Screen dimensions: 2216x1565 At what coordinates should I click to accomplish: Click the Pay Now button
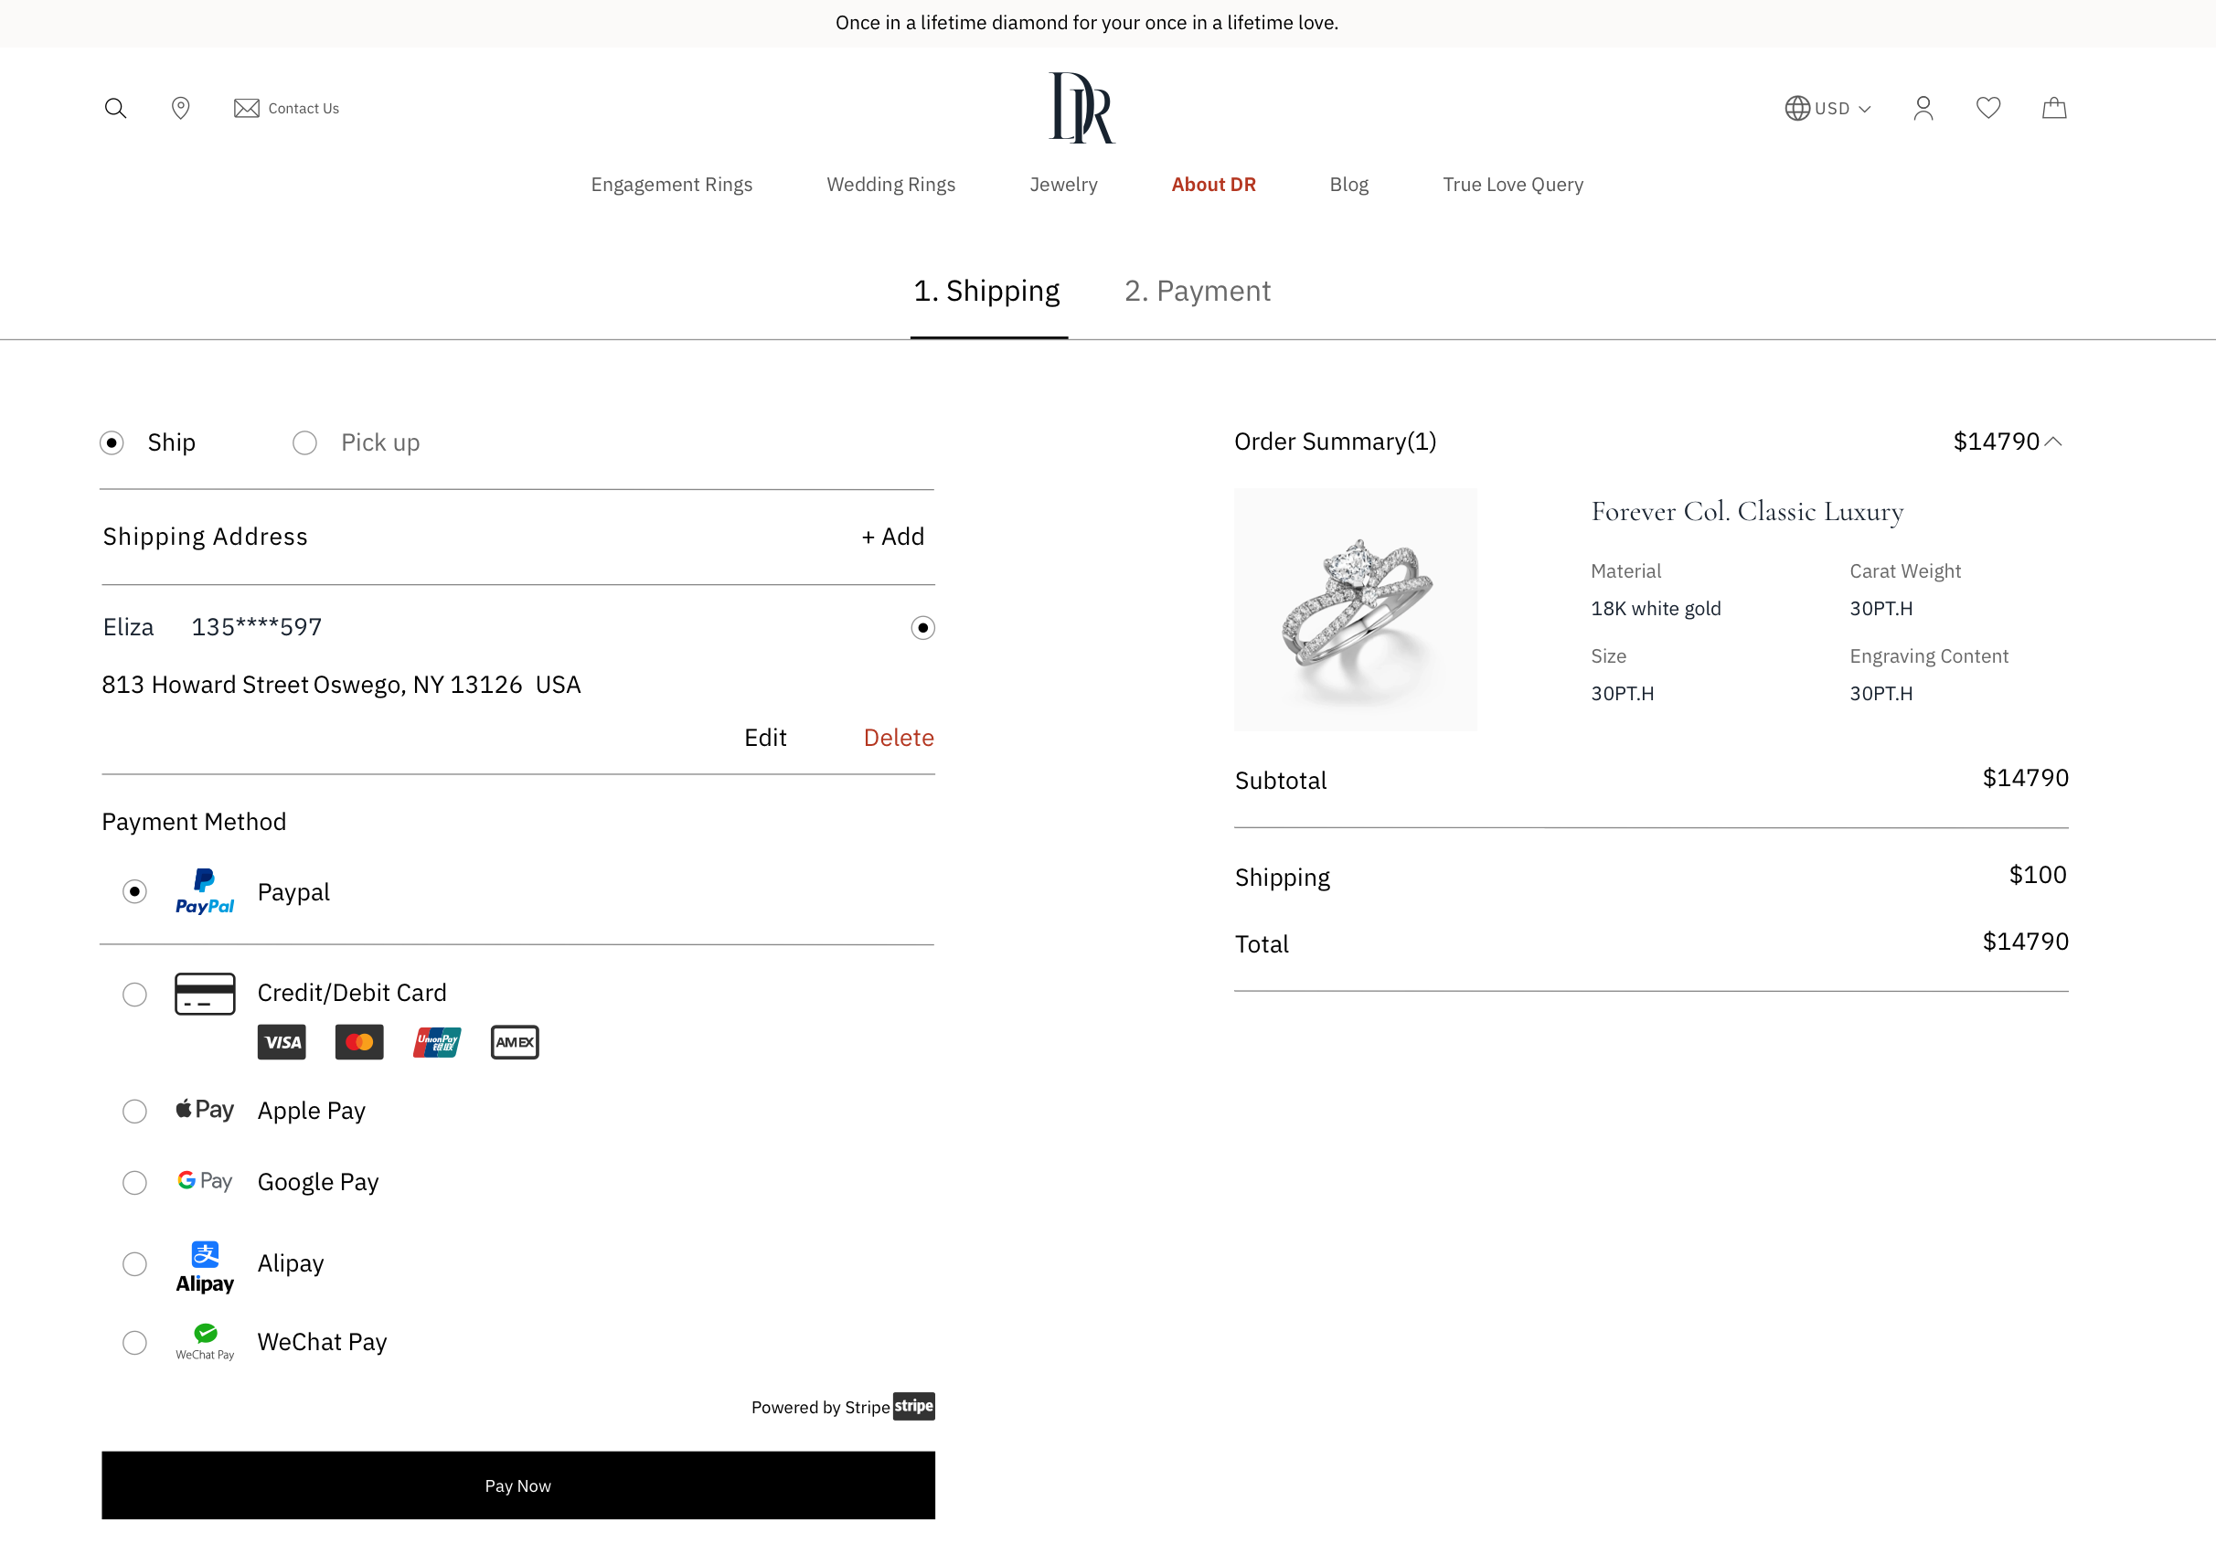[x=517, y=1485]
